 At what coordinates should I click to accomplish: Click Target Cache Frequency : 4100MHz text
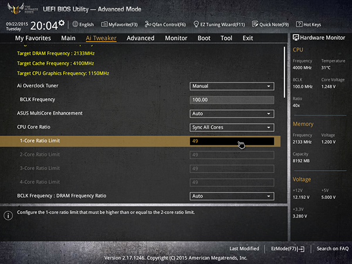click(x=56, y=63)
